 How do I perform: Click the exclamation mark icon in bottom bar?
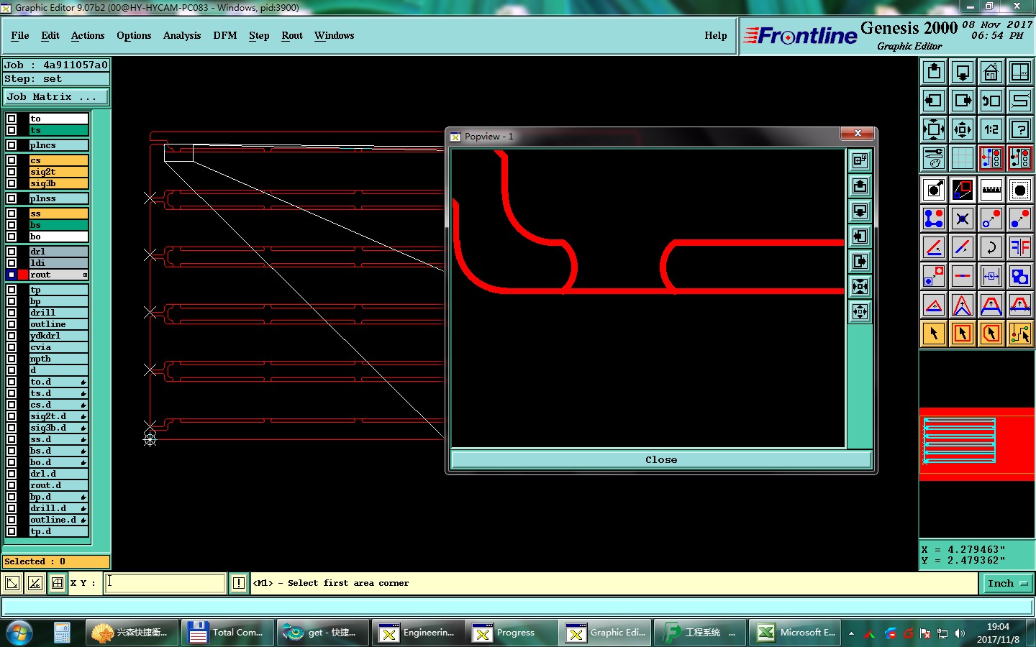(239, 583)
